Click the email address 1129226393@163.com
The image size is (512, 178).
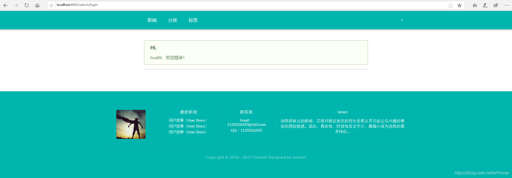pyautogui.click(x=246, y=125)
